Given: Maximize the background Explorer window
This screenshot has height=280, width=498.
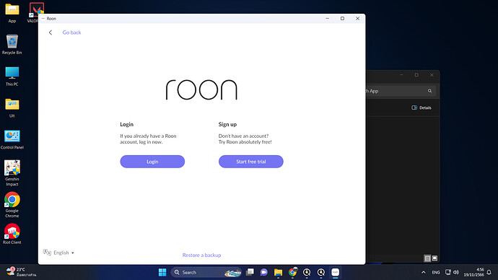Looking at the screenshot, I should (416, 75).
